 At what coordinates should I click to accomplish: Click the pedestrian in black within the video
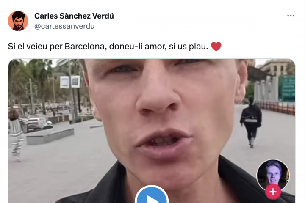[x=251, y=121]
